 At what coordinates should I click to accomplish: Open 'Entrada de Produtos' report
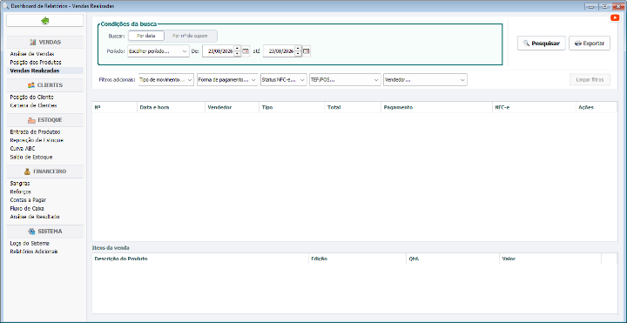click(x=35, y=131)
